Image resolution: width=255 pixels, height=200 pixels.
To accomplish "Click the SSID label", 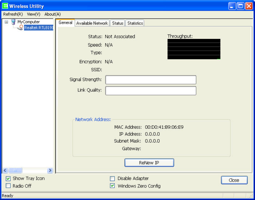I will [x=96, y=70].
